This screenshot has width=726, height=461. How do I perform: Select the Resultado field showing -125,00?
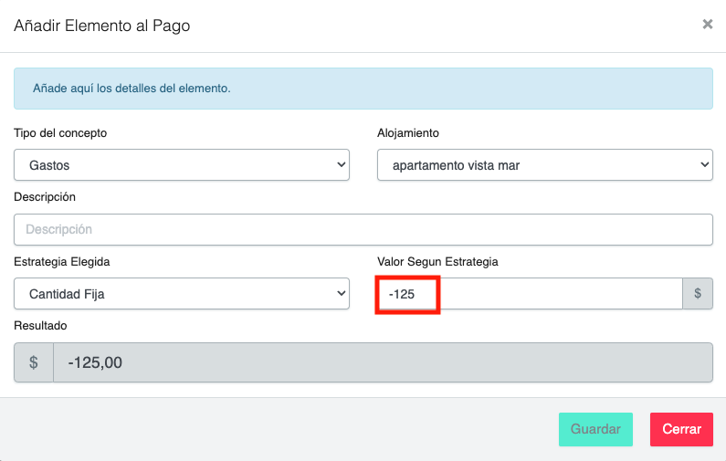382,362
